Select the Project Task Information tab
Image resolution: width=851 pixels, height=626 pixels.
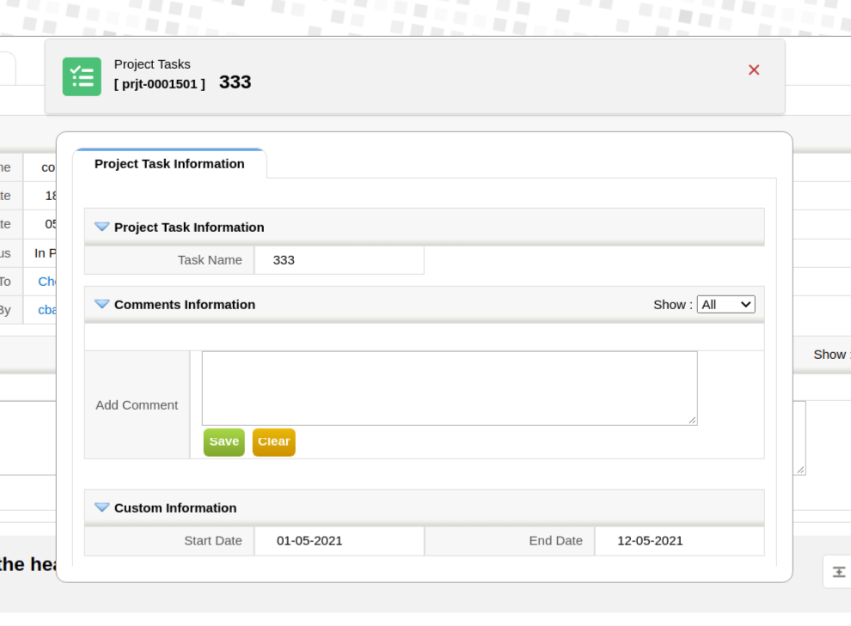[x=169, y=164]
